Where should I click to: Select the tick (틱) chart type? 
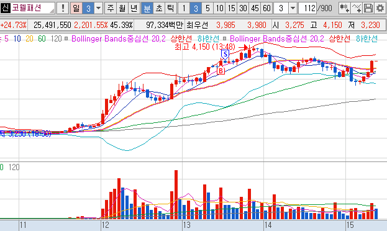171,9
